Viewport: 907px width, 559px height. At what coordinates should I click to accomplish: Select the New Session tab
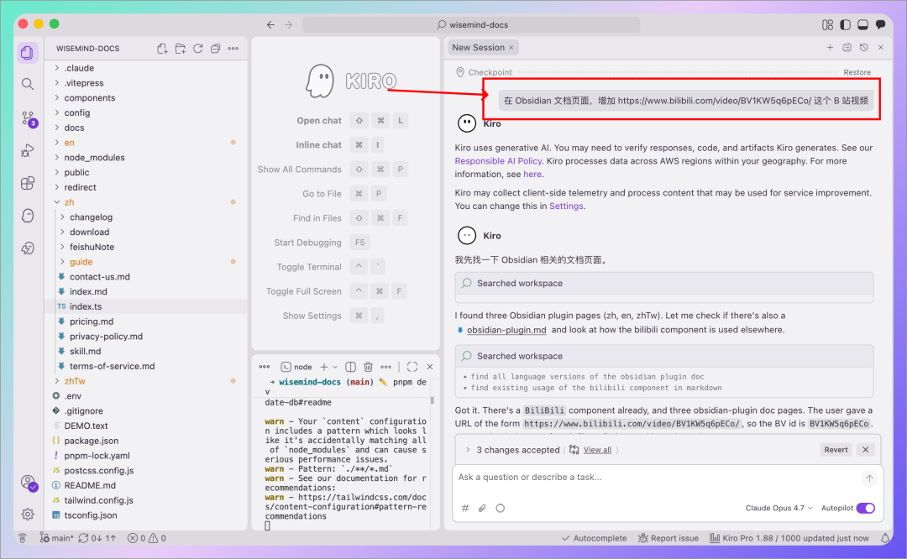tap(478, 47)
